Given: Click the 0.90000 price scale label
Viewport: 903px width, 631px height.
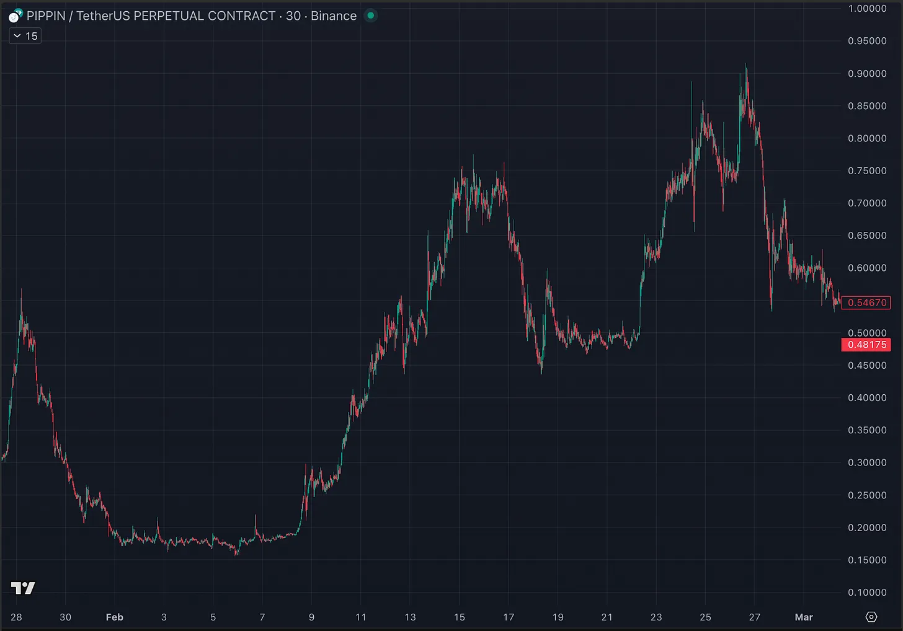Looking at the screenshot, I should (x=867, y=74).
